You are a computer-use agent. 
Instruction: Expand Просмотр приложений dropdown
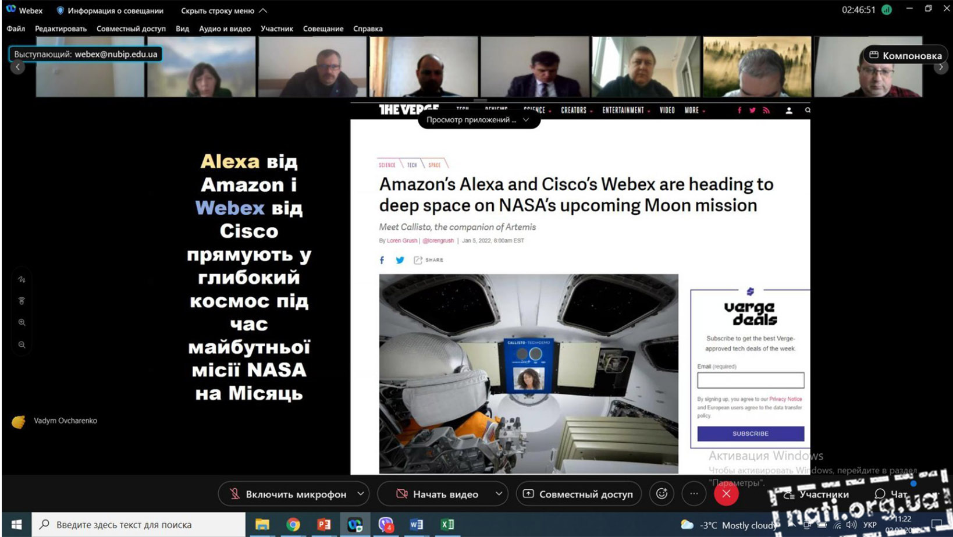click(x=478, y=120)
